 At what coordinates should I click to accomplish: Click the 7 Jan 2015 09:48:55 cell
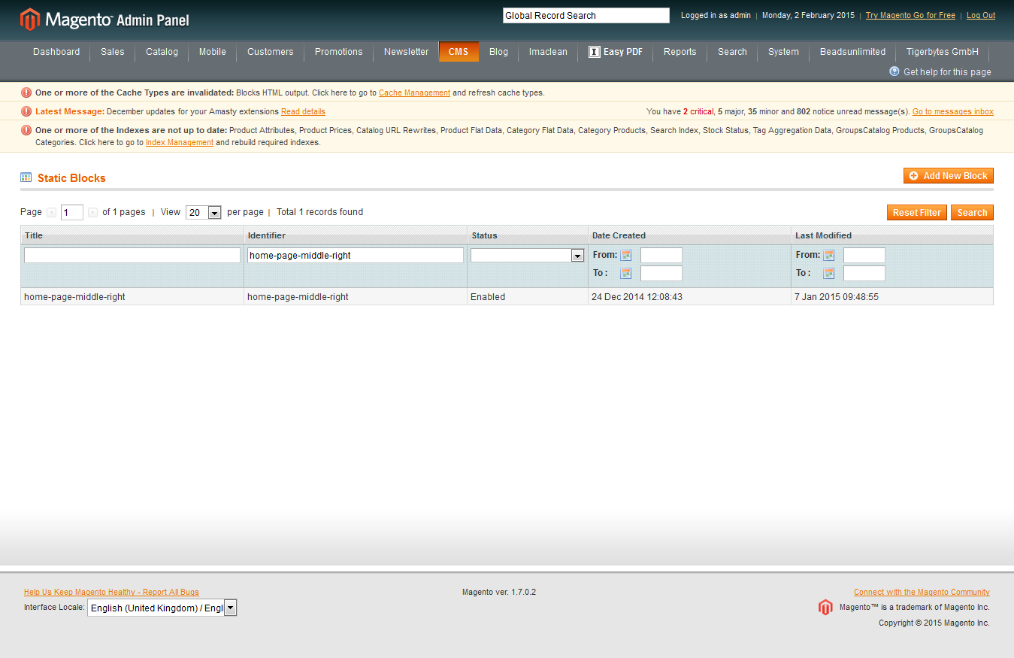pos(892,297)
